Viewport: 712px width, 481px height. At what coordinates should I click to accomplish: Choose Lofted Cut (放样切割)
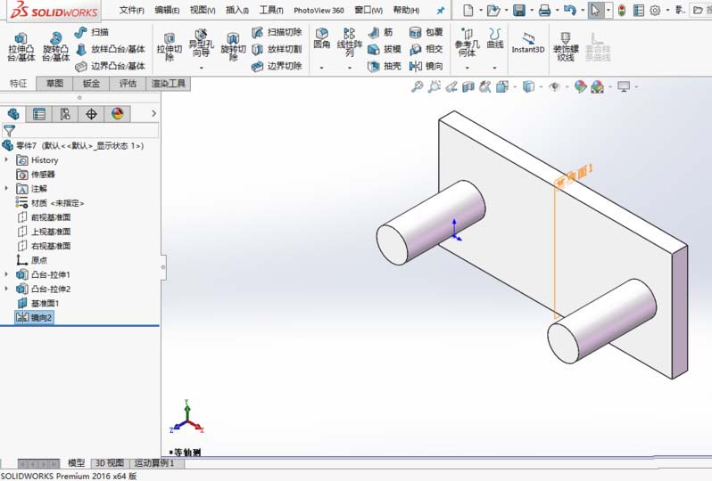pos(277,49)
